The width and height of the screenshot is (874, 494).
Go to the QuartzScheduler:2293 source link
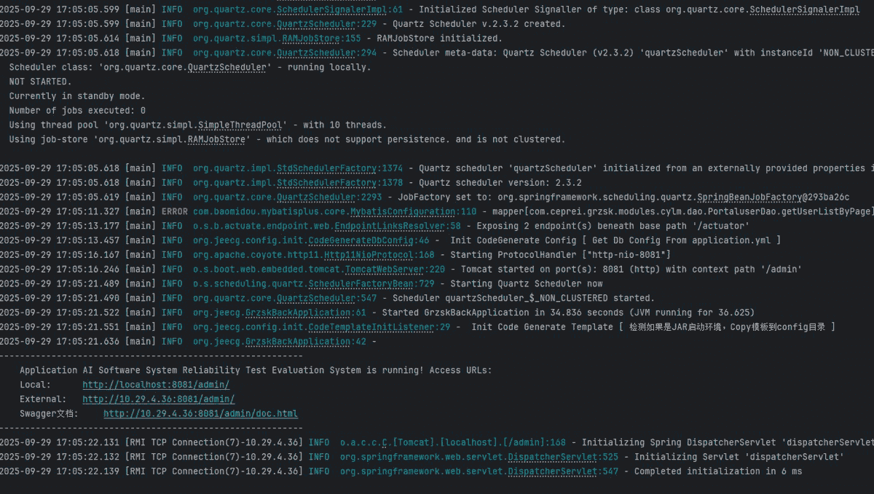[331, 197]
